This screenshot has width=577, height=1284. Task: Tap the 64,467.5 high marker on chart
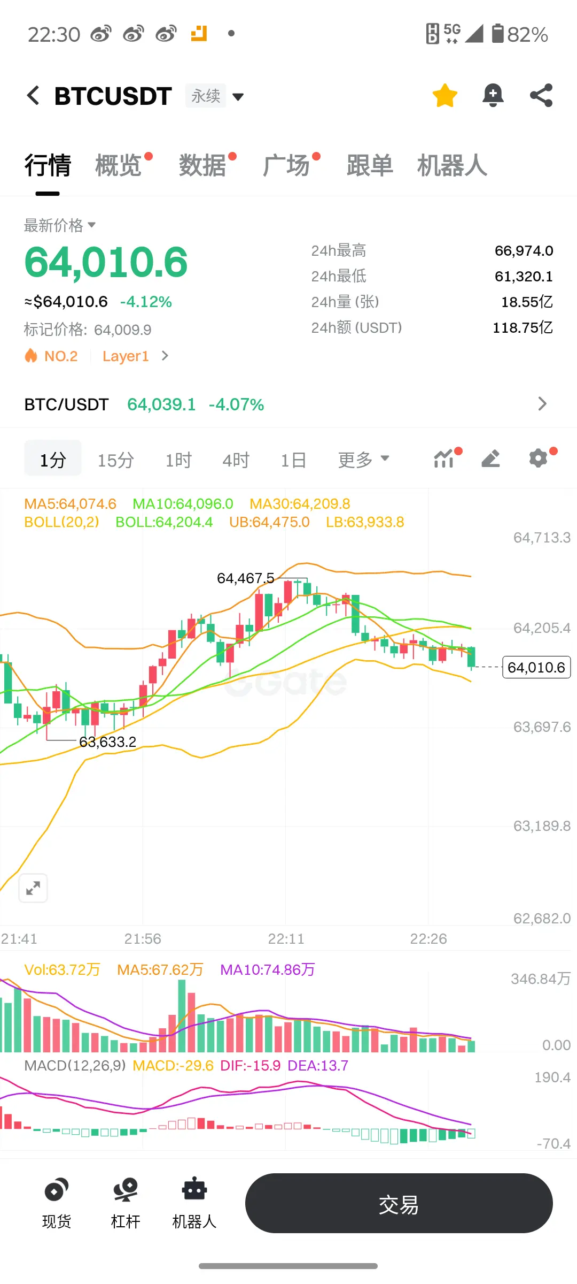click(x=245, y=578)
